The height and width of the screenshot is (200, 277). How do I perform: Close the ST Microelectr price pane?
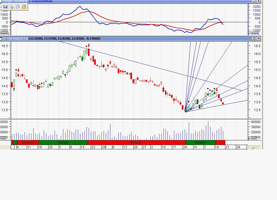point(259,38)
